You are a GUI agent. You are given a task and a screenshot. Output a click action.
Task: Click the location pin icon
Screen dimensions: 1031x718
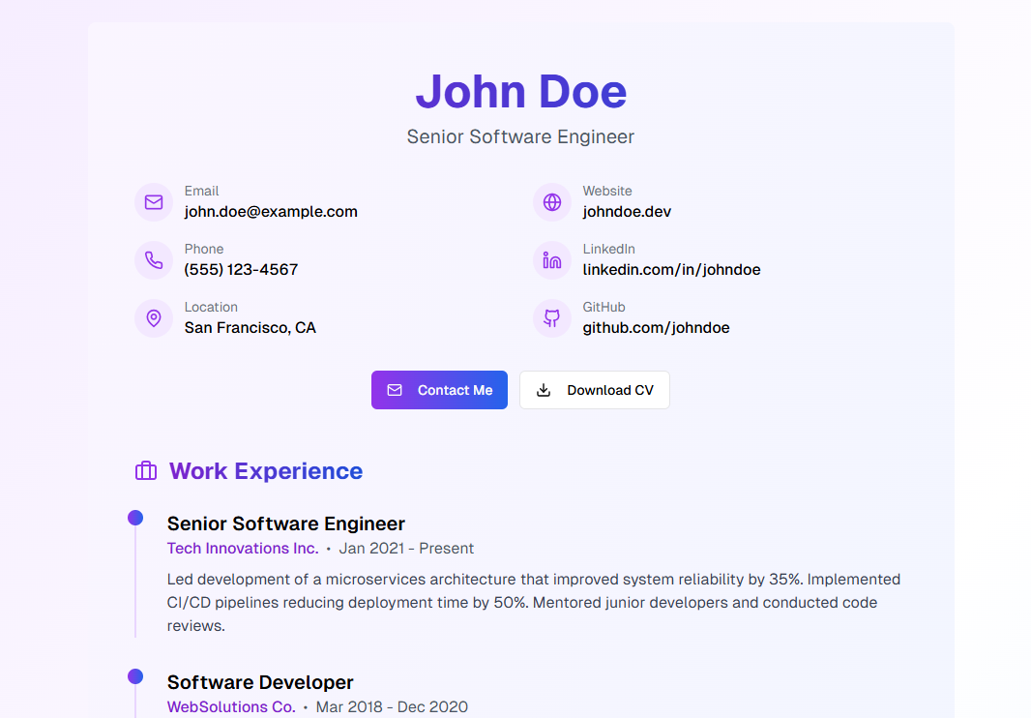point(154,318)
